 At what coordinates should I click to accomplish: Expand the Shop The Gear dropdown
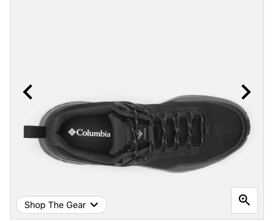point(61,205)
